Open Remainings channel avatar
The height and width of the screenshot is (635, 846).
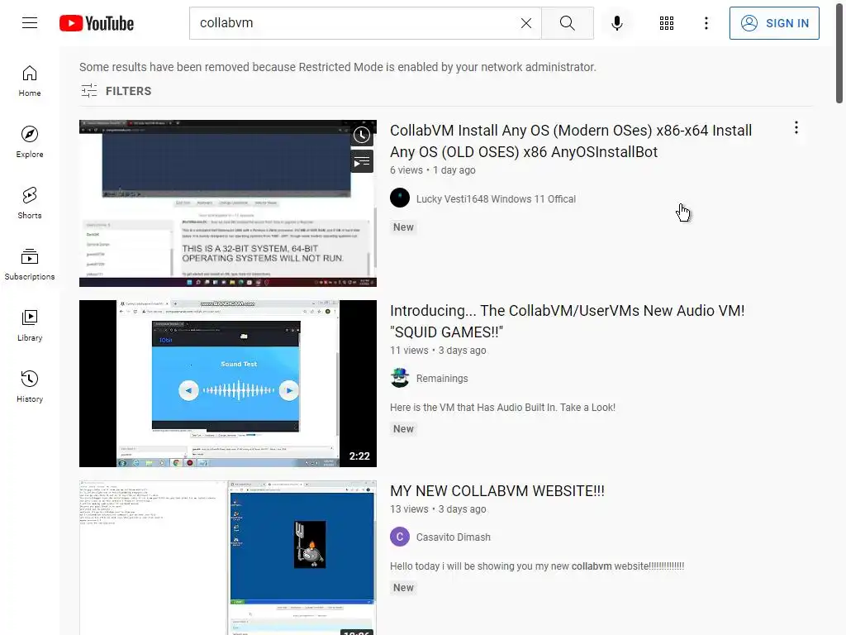(400, 378)
